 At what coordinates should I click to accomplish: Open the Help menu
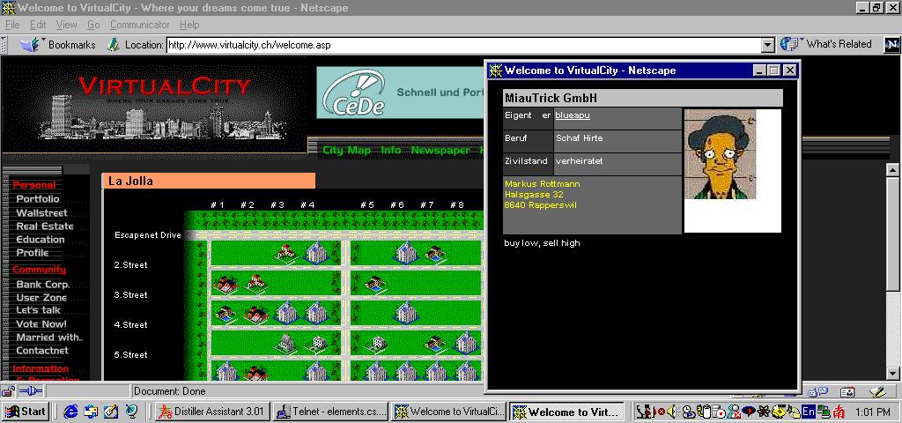[x=189, y=25]
